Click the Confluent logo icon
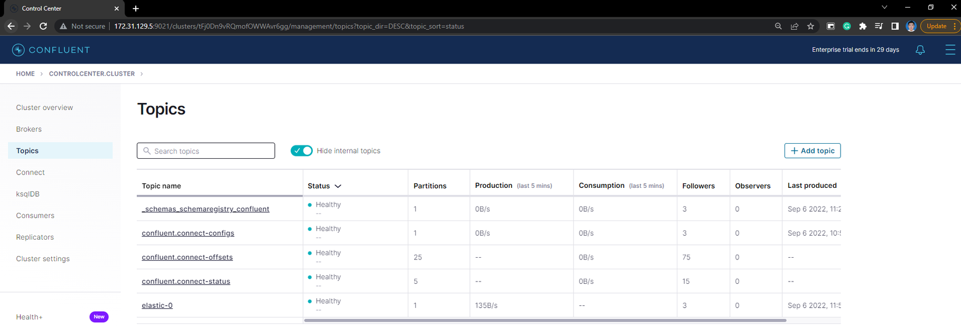The width and height of the screenshot is (961, 331). click(19, 50)
